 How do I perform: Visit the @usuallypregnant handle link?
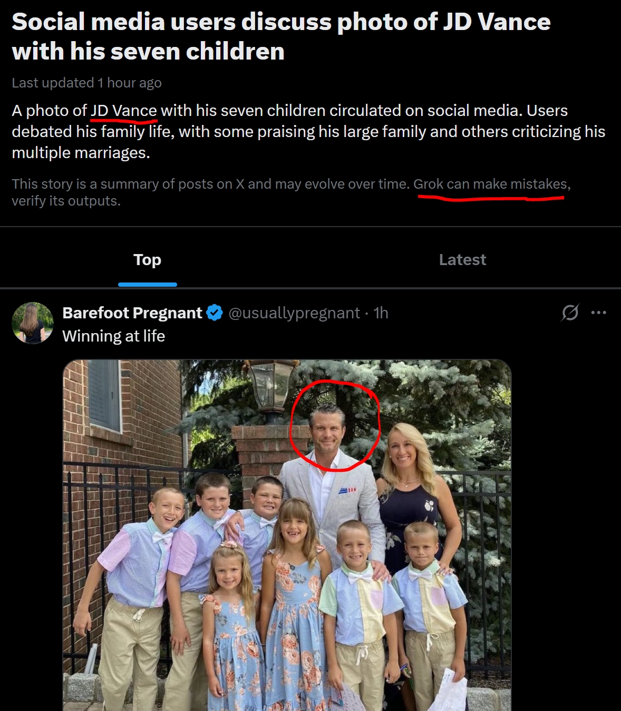294,313
